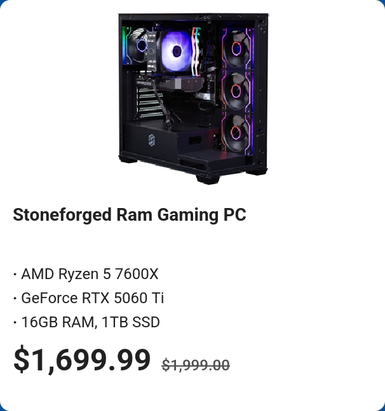This screenshot has height=411, width=385.
Task: Open the gaming PC product image
Action: 193,99
